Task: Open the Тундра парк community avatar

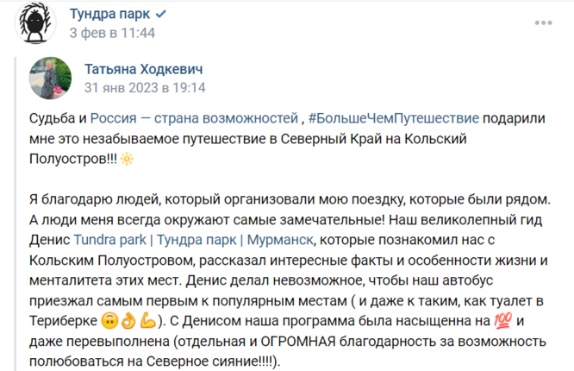Action: [x=35, y=23]
